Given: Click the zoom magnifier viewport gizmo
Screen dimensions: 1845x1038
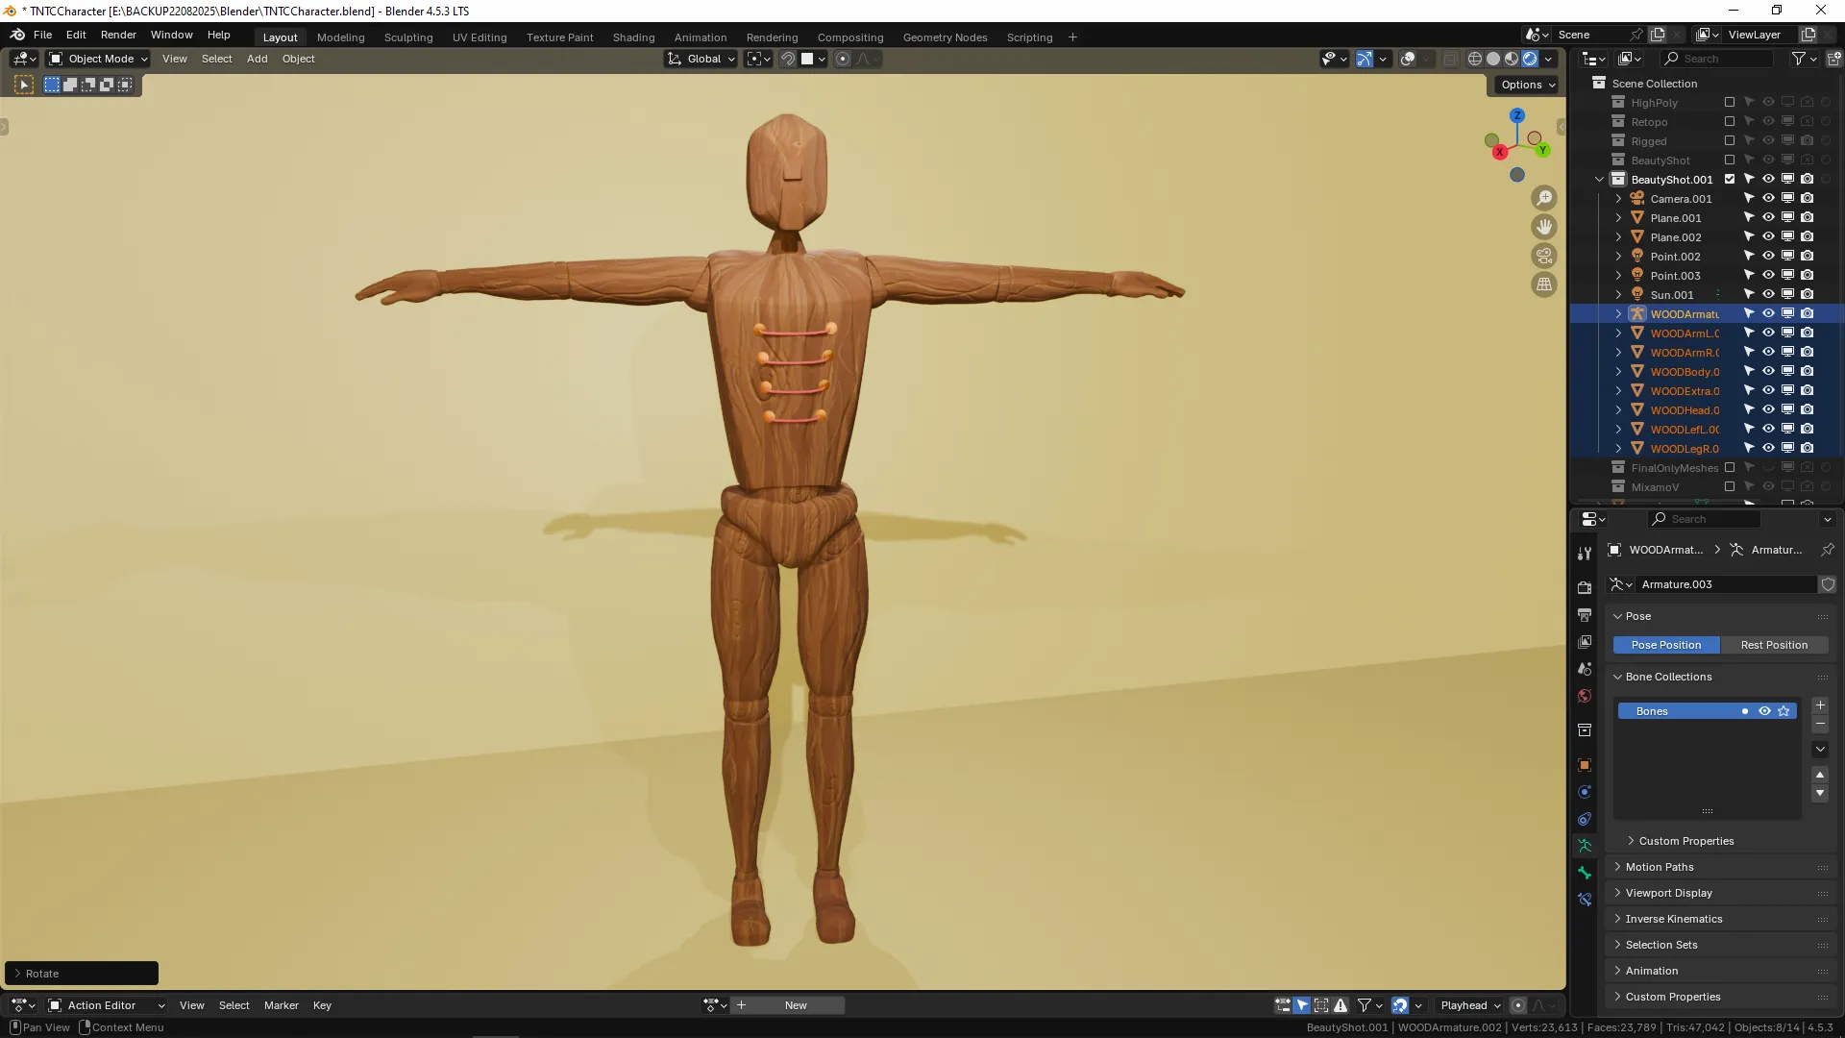Looking at the screenshot, I should click(x=1544, y=198).
